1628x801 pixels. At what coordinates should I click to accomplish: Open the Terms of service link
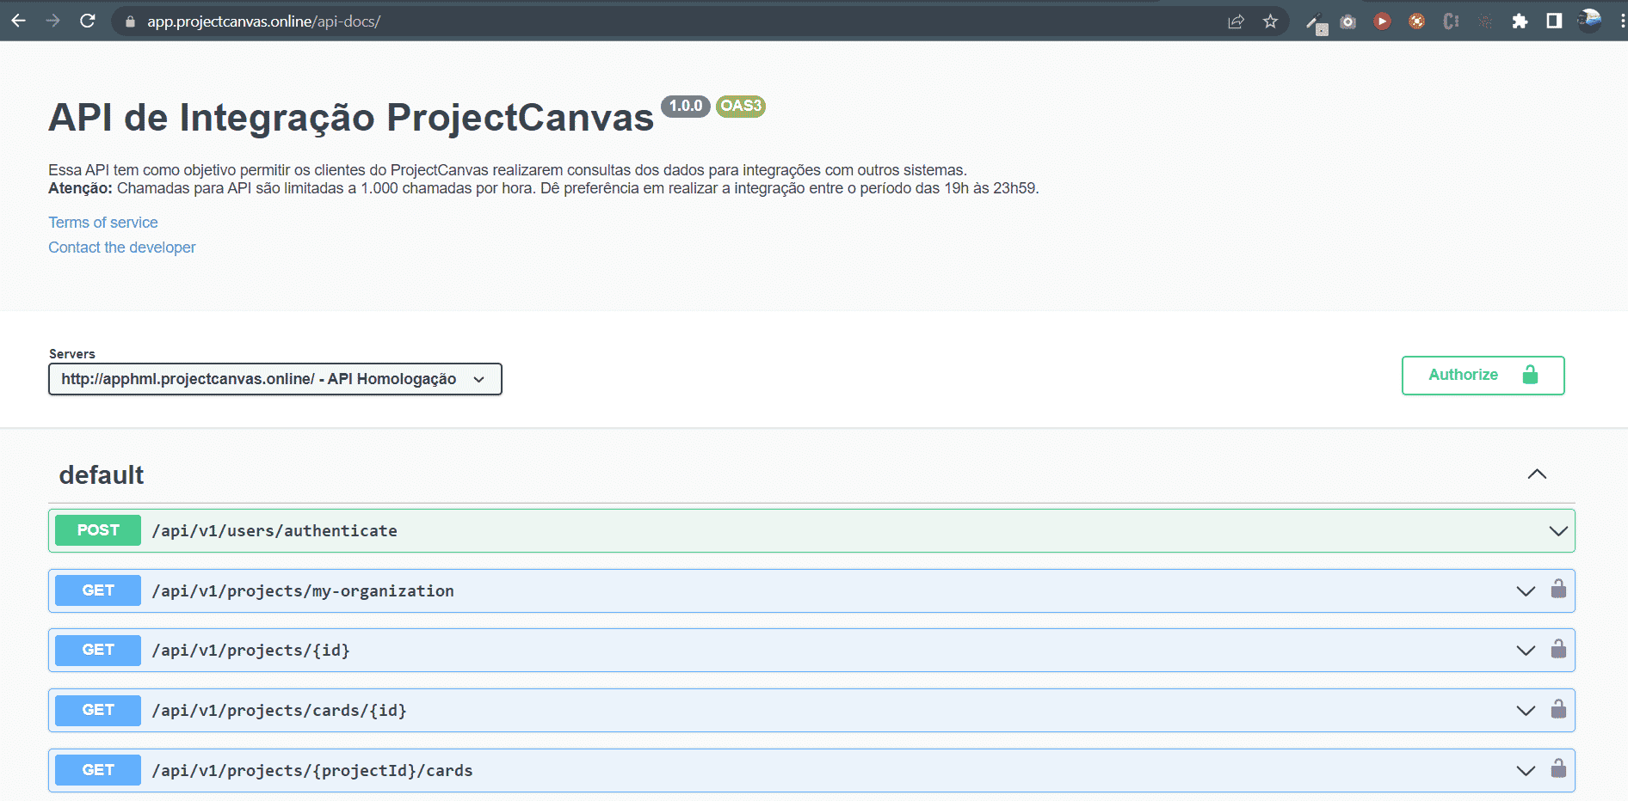tap(103, 223)
